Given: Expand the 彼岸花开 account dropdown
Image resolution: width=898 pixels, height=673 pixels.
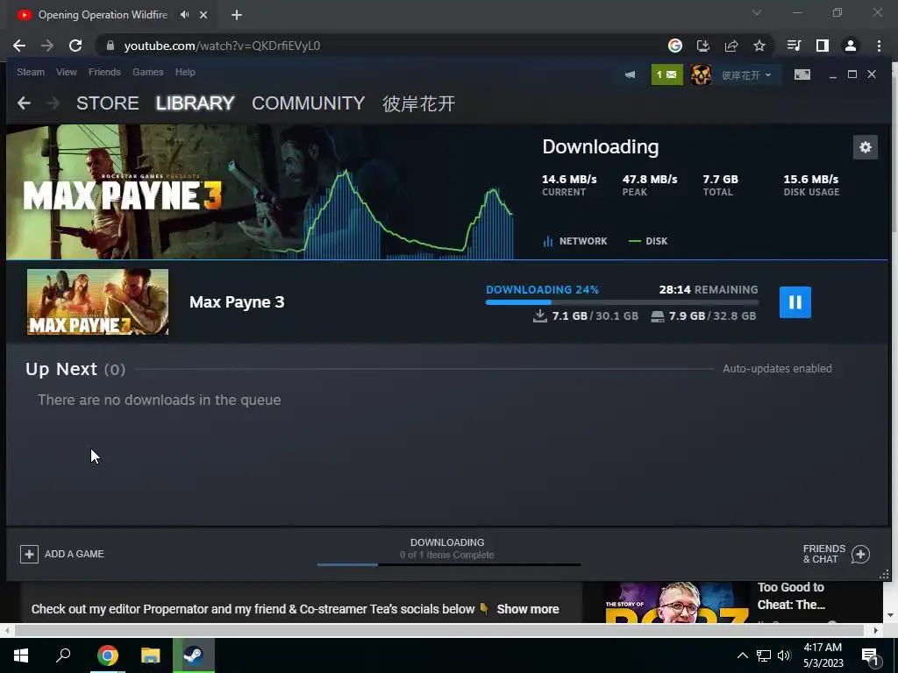Looking at the screenshot, I should (746, 75).
